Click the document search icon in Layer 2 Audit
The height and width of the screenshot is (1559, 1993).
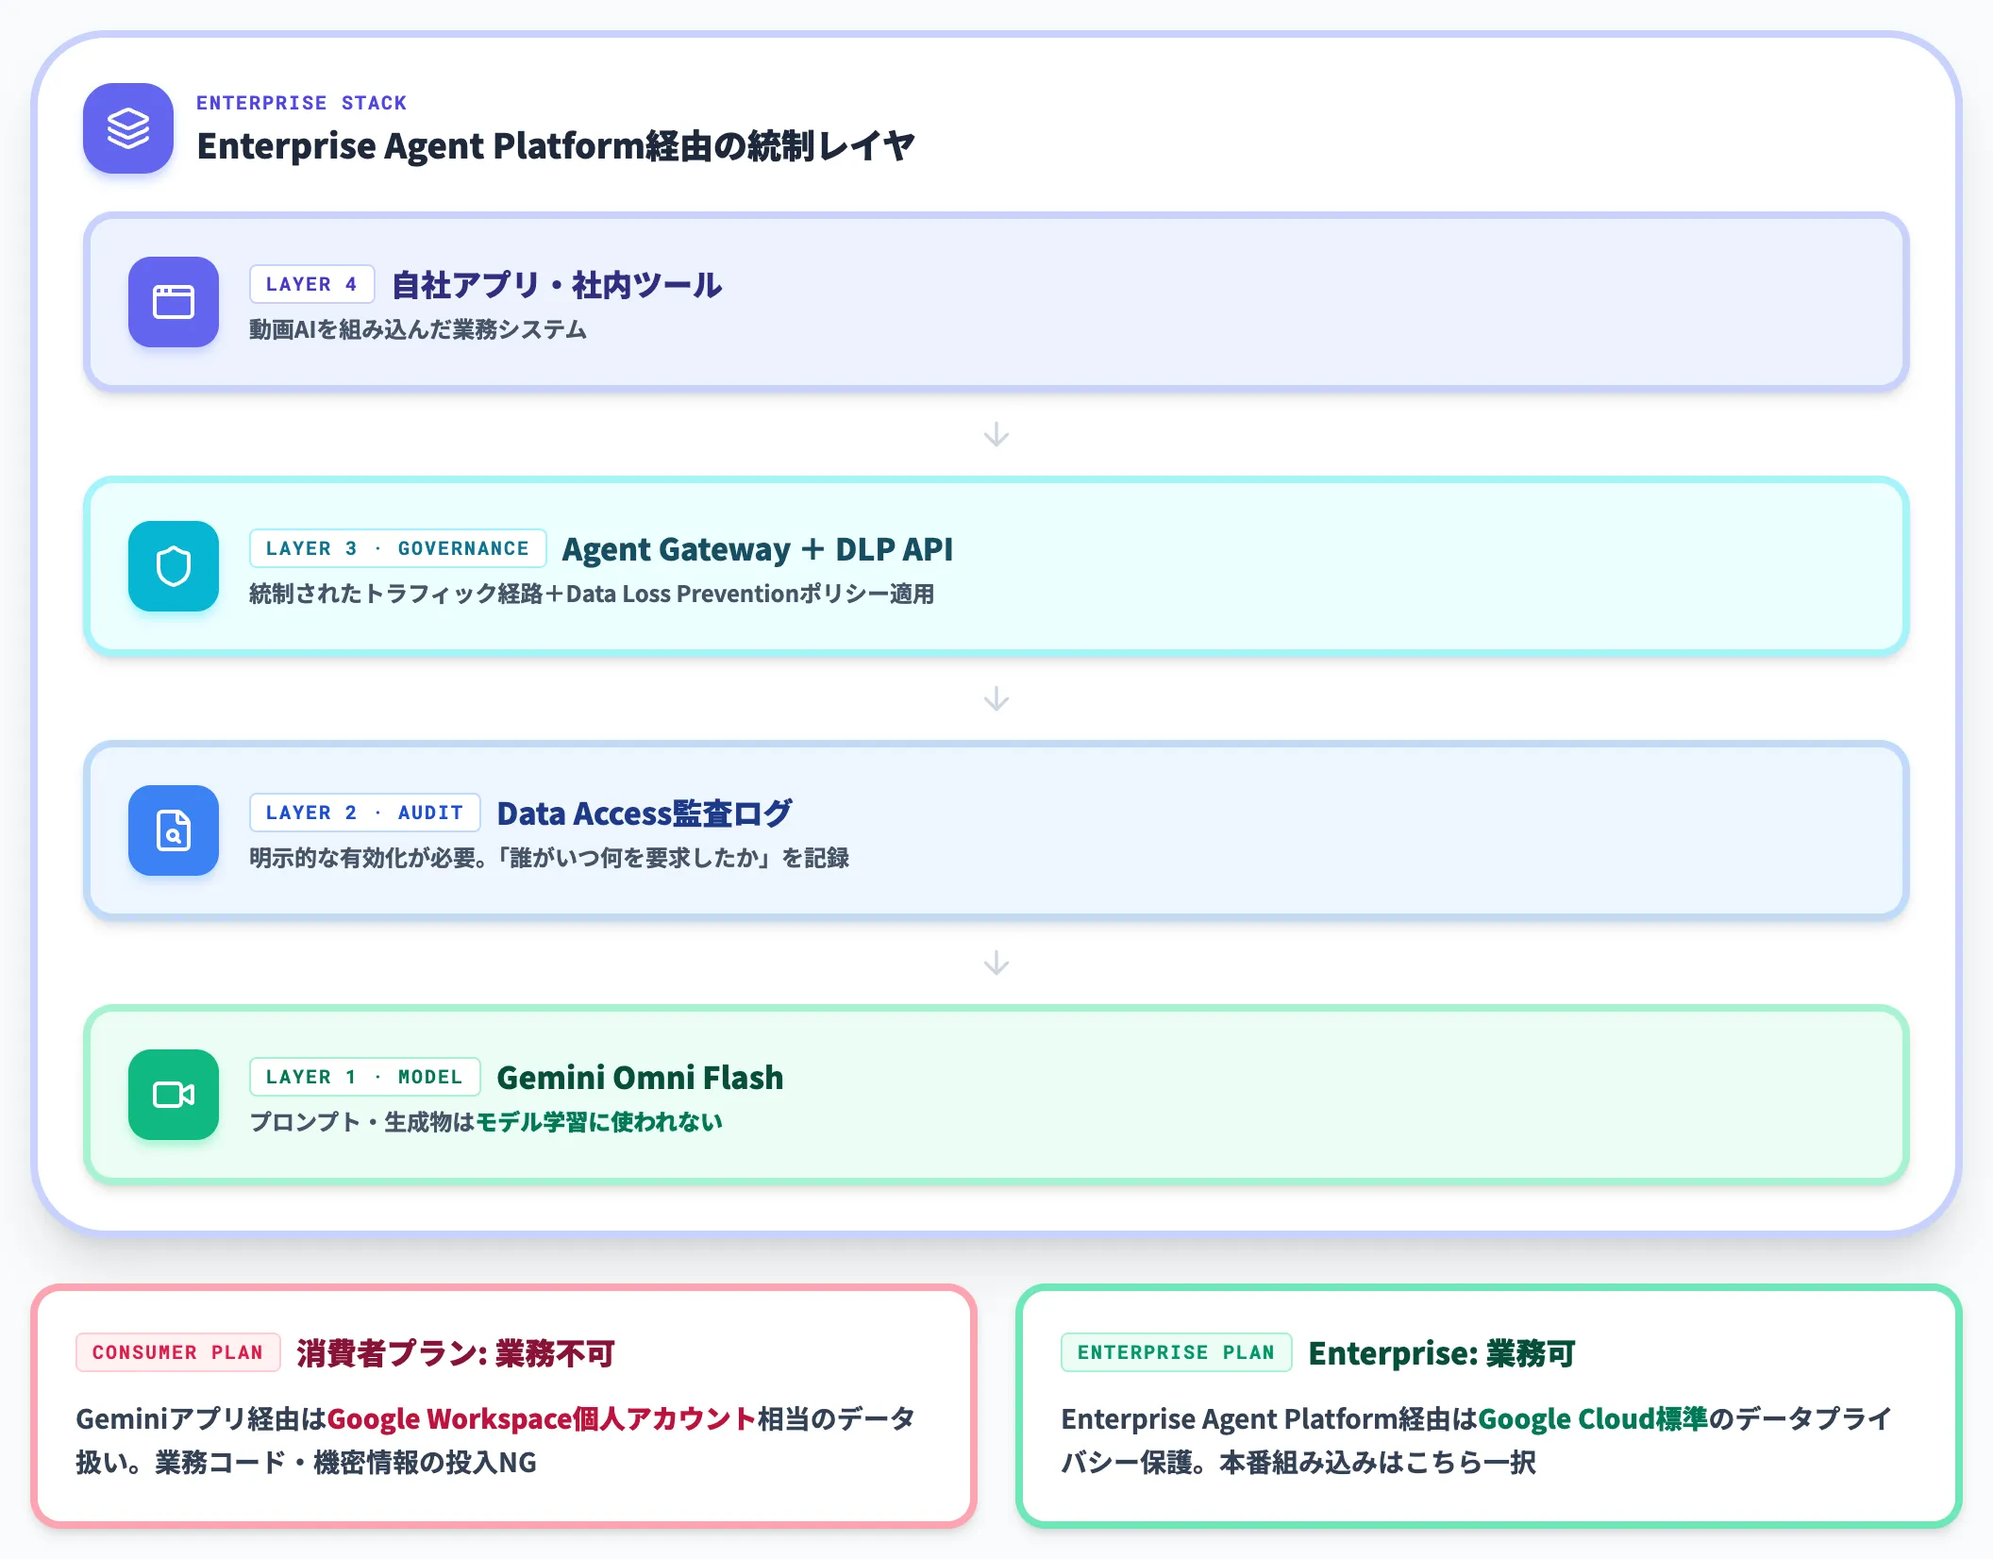174,830
